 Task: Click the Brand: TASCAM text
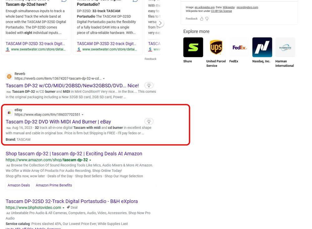pos(18,139)
